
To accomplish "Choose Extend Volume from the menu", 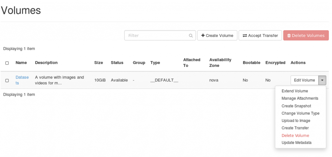I will [295, 91].
